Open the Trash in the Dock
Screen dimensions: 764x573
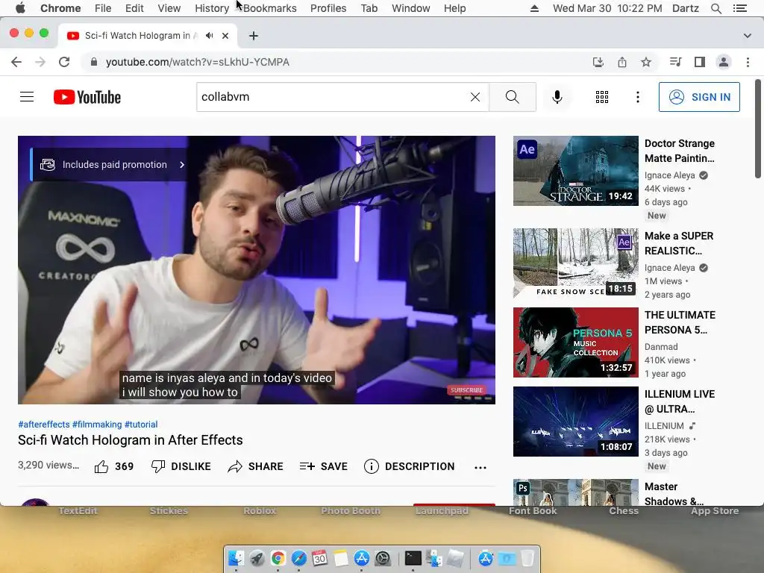(x=527, y=558)
